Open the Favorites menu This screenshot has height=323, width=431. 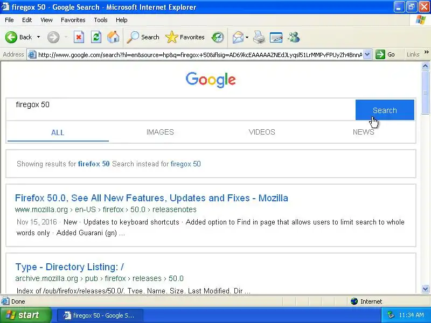click(x=73, y=20)
